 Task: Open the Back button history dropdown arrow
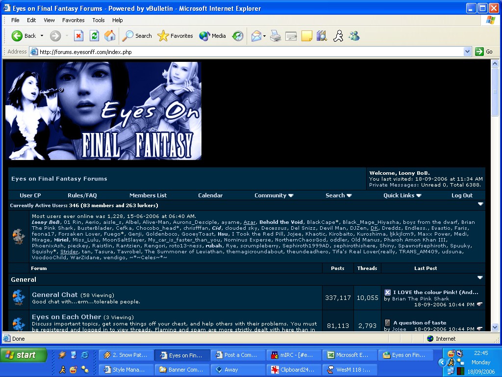(42, 36)
